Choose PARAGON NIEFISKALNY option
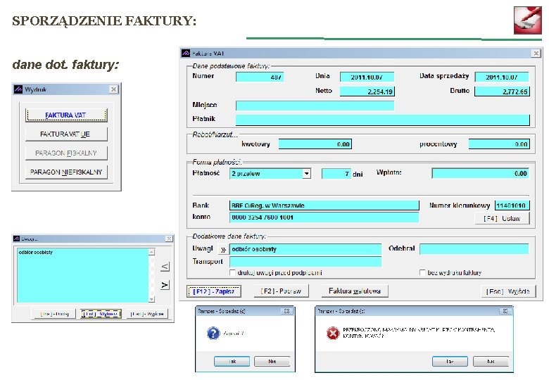 click(66, 172)
